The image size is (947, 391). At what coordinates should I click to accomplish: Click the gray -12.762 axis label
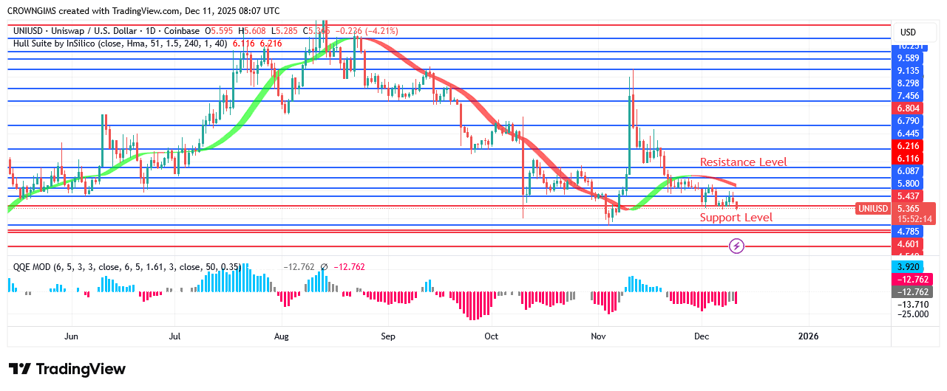(911, 291)
